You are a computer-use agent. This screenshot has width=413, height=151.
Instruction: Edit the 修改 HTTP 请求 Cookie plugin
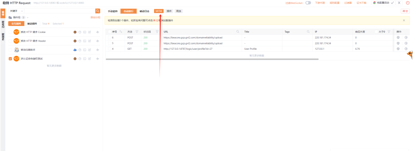coord(89,32)
